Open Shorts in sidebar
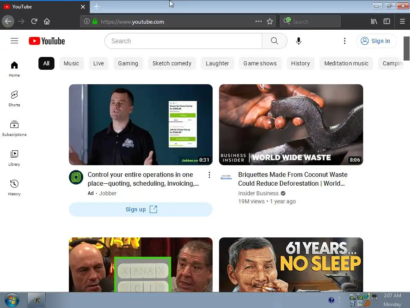This screenshot has height=308, width=410. point(14,99)
